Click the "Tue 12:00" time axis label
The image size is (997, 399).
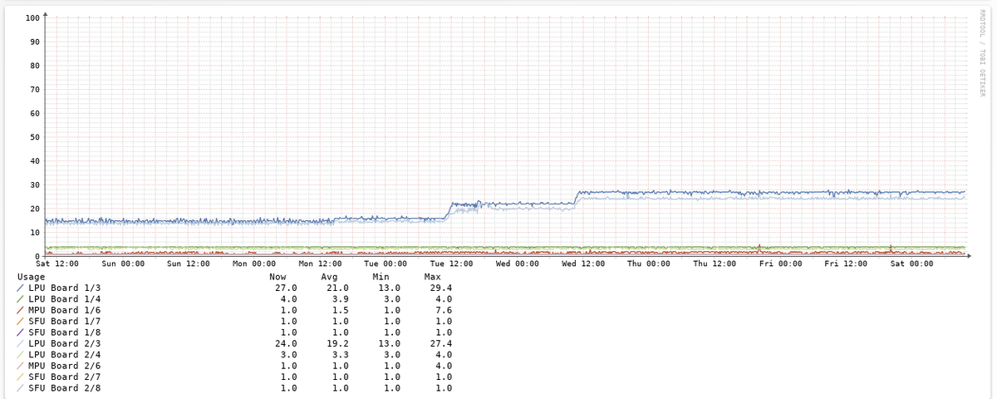click(x=450, y=264)
